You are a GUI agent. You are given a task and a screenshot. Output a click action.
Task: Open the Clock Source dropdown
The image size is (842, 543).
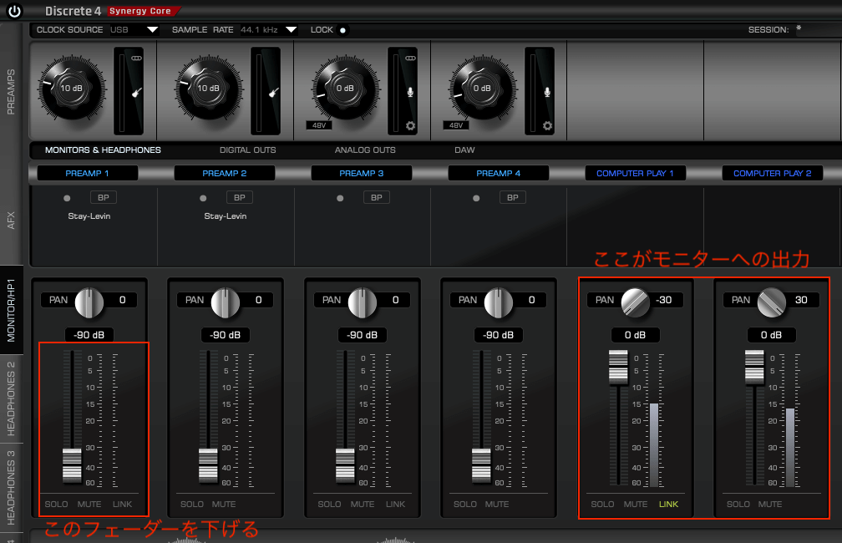(153, 30)
